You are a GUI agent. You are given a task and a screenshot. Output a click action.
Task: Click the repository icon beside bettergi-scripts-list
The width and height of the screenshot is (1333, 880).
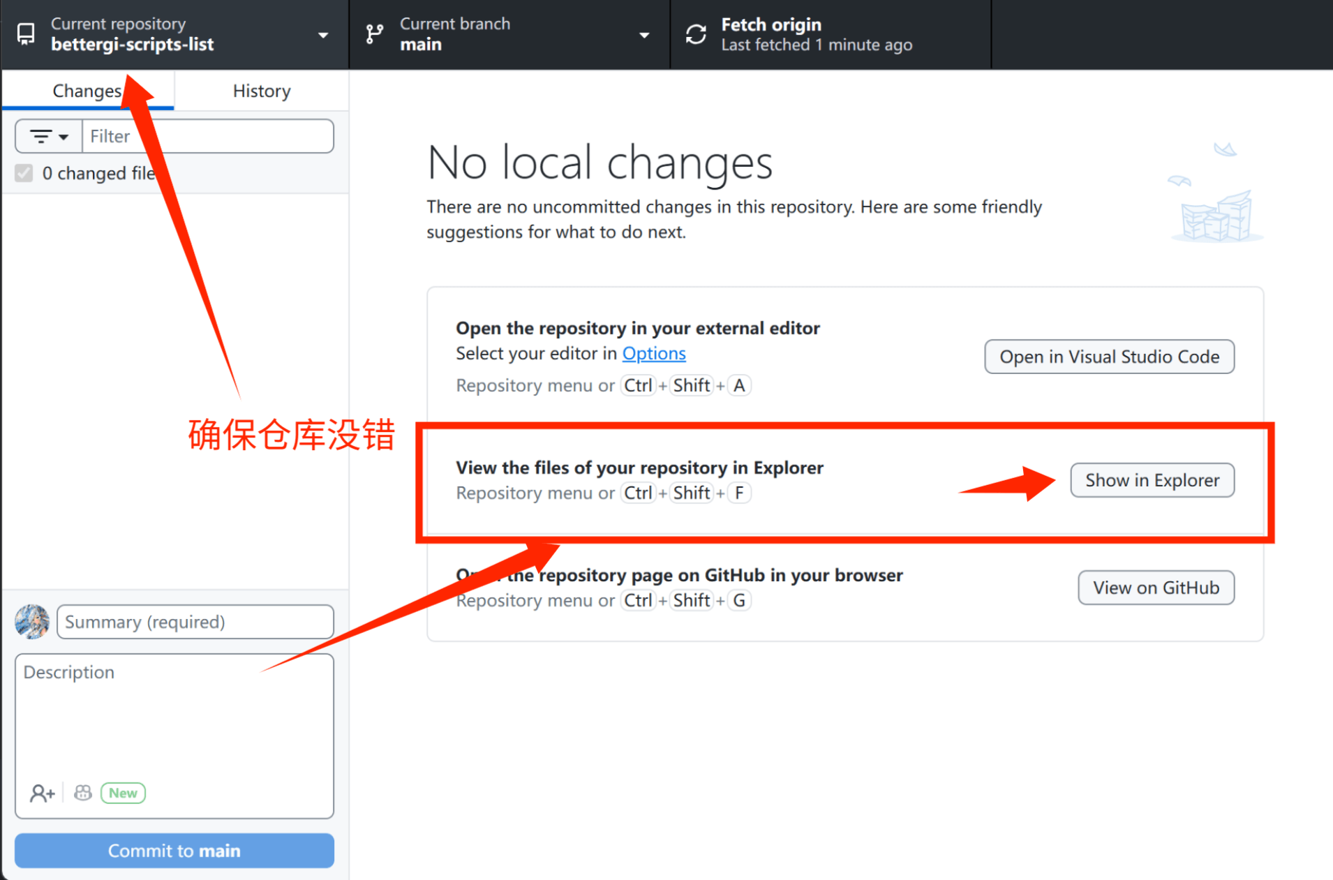(x=26, y=34)
